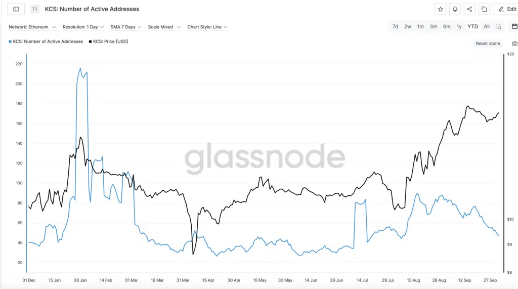Toggle KCS Number of Active Addresses series

click(46, 42)
